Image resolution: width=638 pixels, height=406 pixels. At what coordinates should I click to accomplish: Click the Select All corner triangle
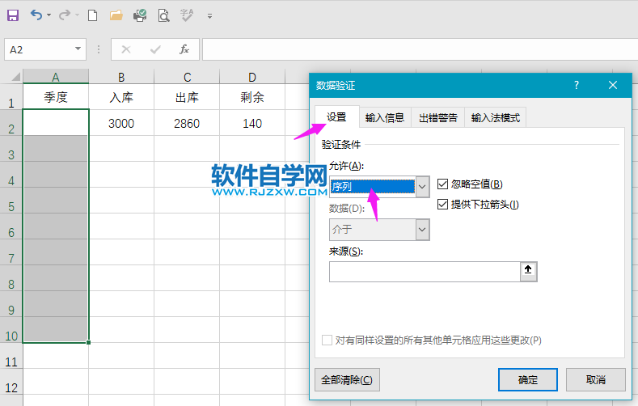15,76
